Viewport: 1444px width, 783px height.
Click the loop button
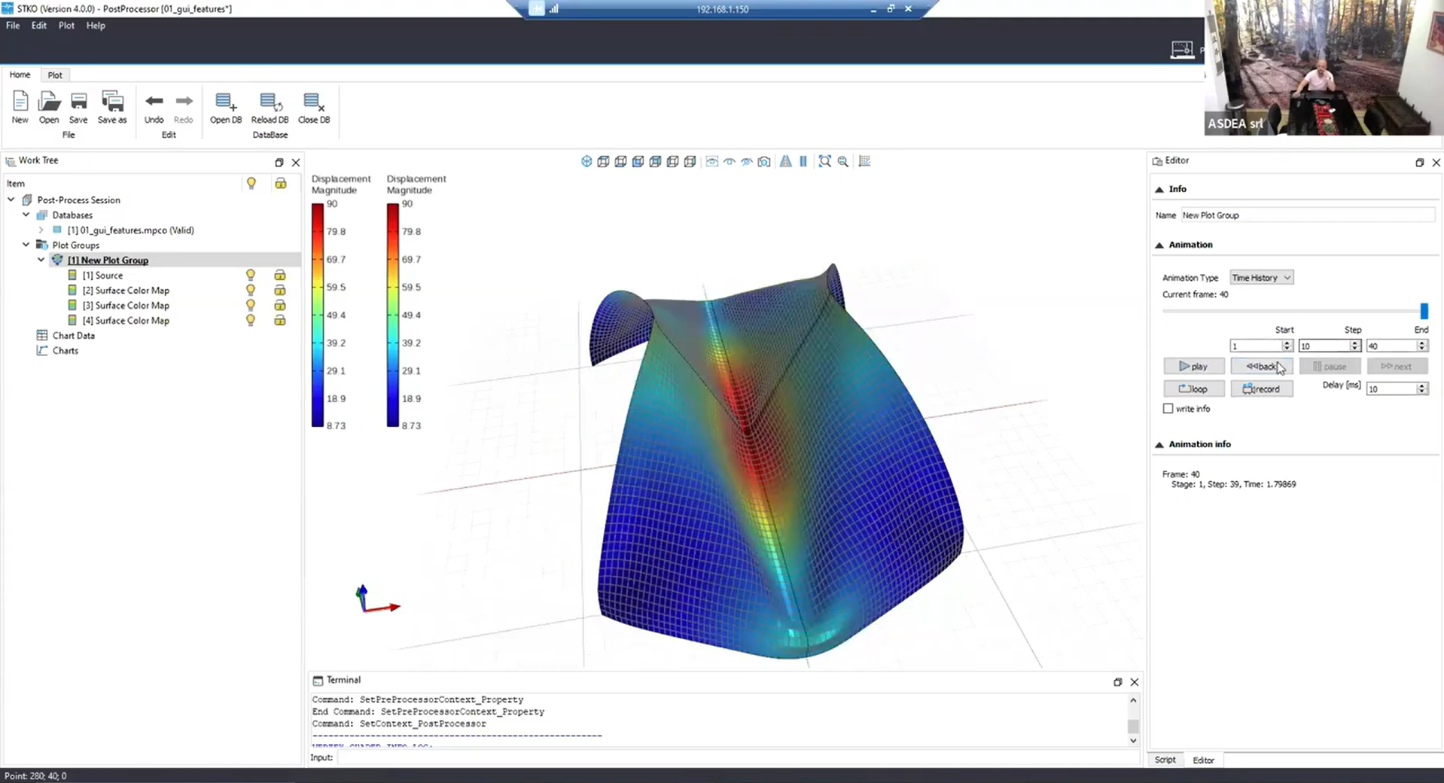tap(1193, 388)
